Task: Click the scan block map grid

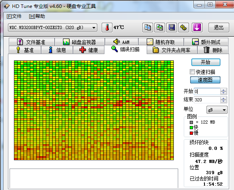Action: tap(94, 110)
